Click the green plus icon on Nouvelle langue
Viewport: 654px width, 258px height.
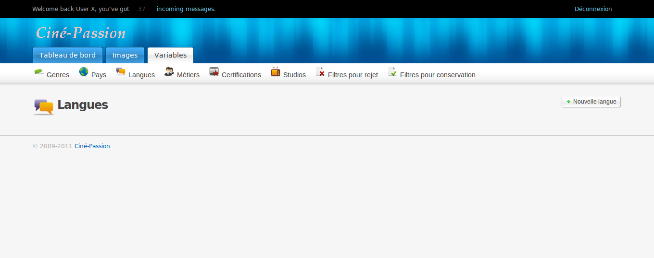[568, 102]
